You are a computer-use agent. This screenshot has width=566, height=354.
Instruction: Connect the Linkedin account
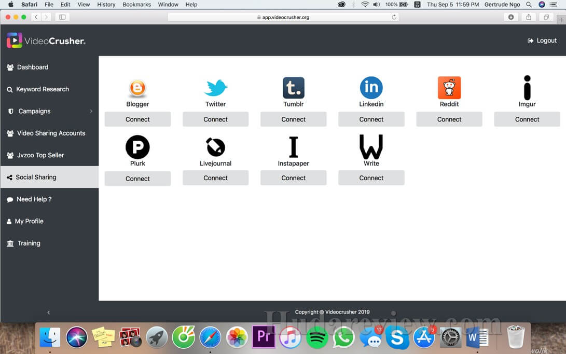[371, 119]
